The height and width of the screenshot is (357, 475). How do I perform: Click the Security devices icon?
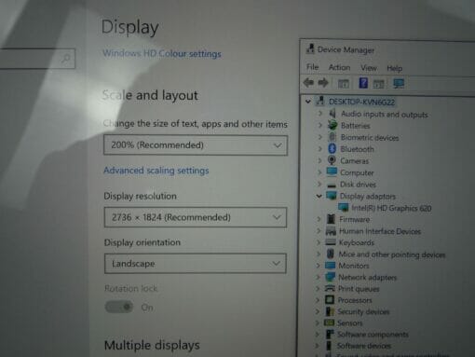[x=330, y=311]
